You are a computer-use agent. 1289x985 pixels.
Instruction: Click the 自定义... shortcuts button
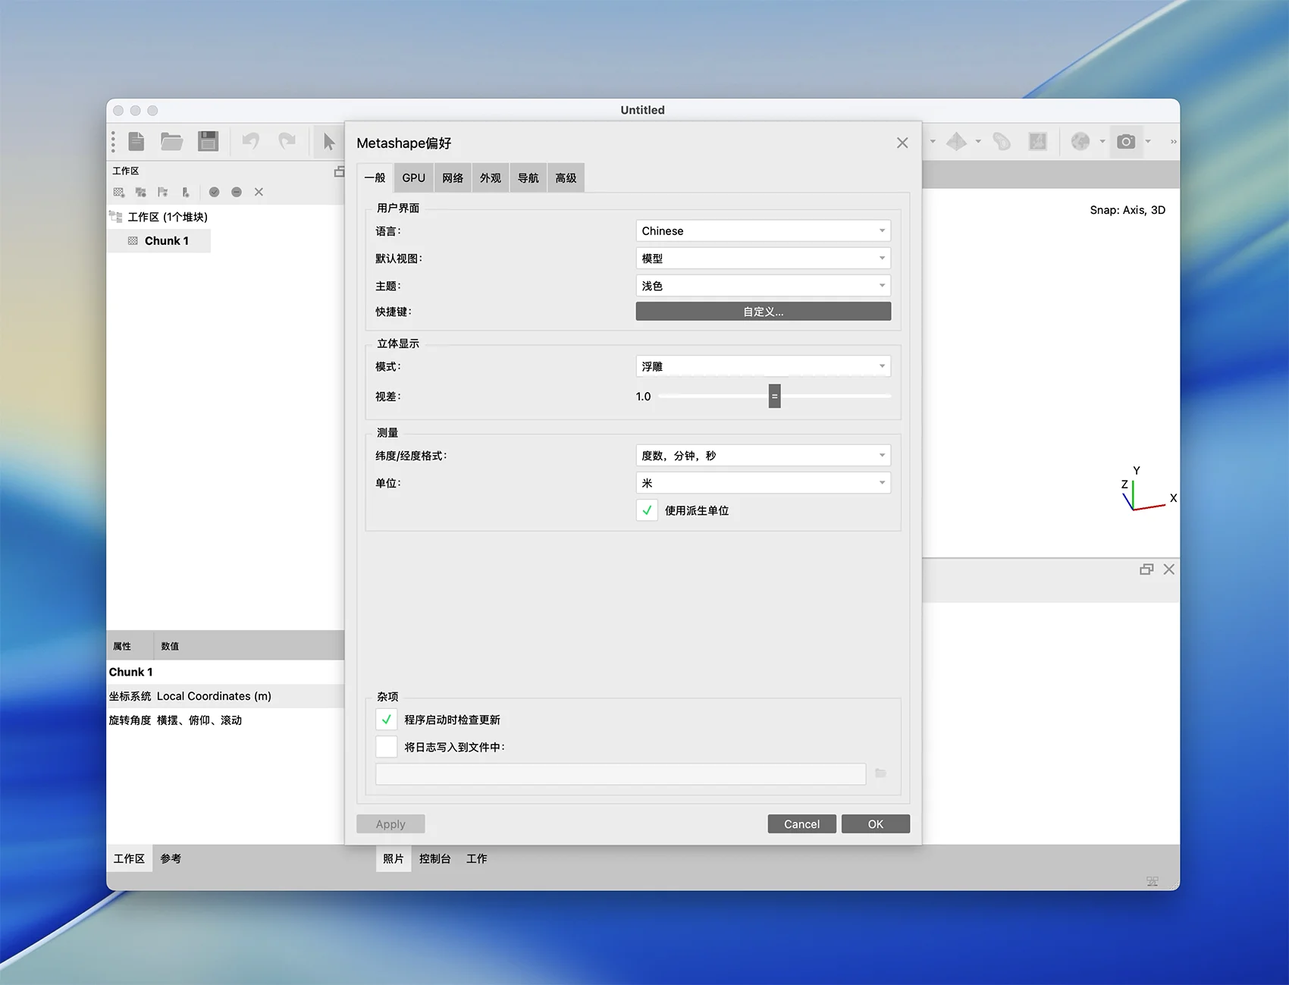pyautogui.click(x=763, y=312)
